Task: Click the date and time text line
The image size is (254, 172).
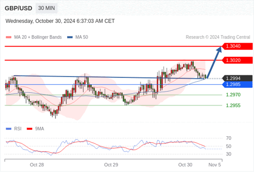Action: [x=60, y=21]
